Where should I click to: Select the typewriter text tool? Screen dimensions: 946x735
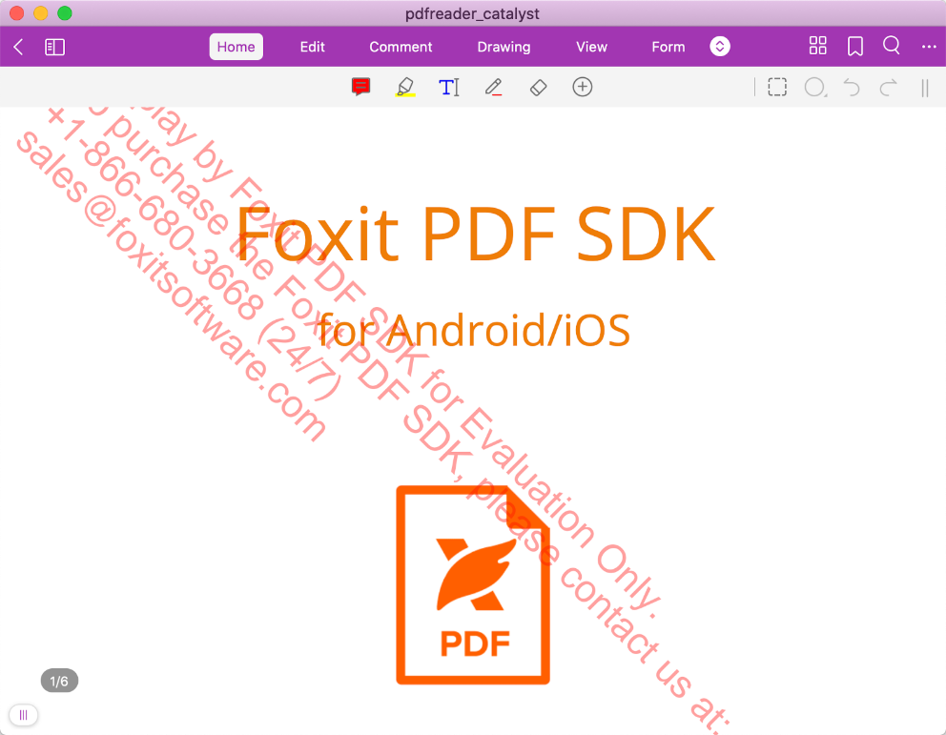click(449, 88)
